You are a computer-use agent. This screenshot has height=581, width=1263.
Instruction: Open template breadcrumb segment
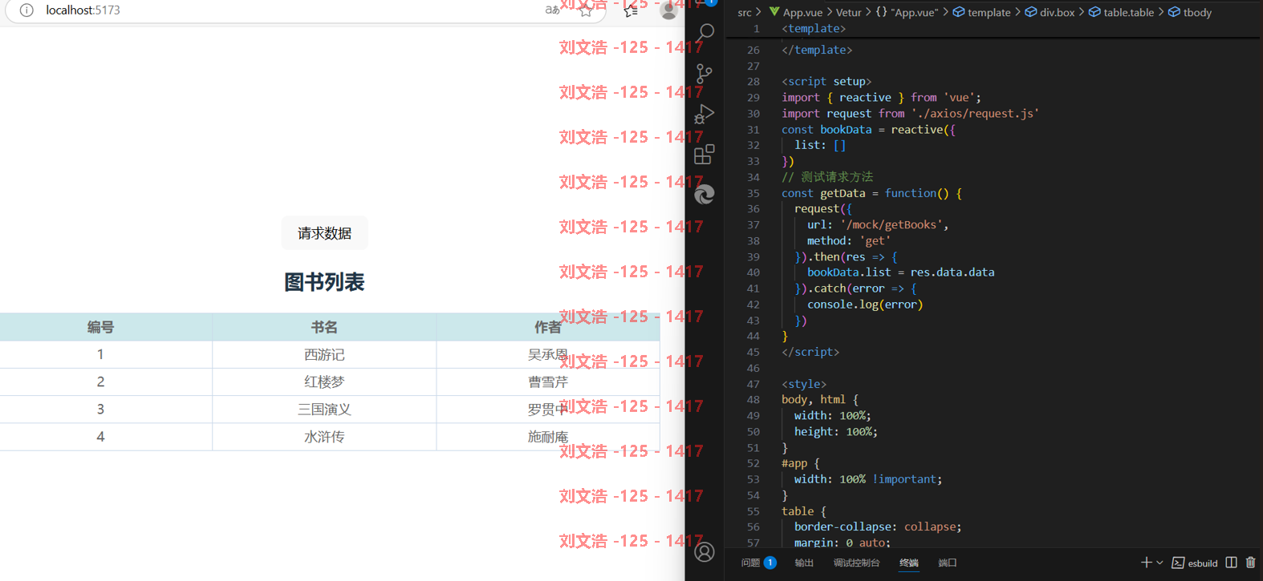click(x=981, y=12)
